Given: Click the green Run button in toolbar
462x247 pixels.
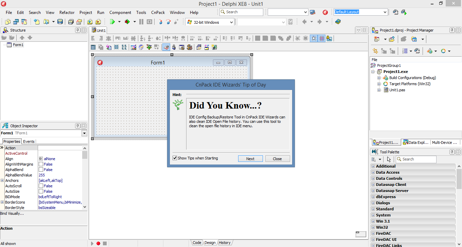Looking at the screenshot, I should click(112, 22).
